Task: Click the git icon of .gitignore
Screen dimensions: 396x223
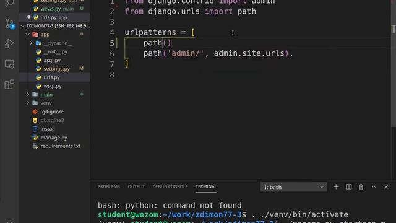Action: coord(35,111)
